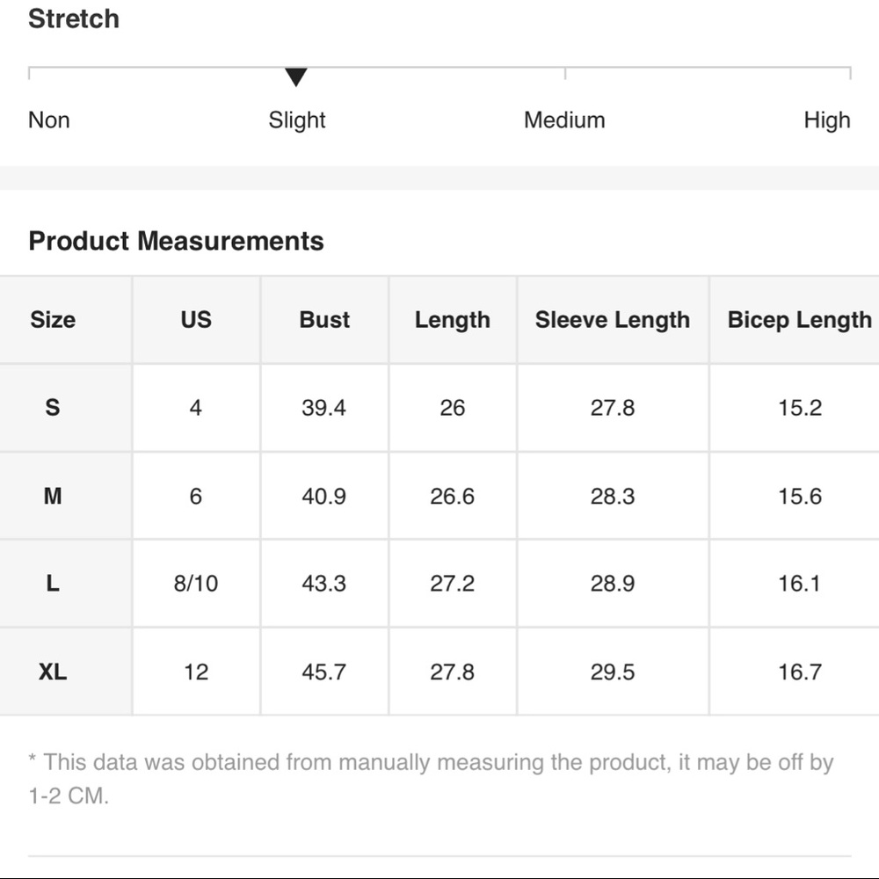
Task: Click the L size row label
Action: (x=53, y=584)
